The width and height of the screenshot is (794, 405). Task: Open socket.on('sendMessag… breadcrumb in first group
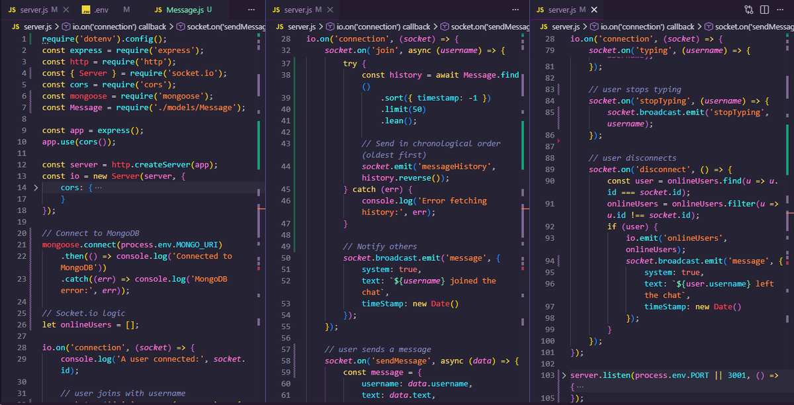coord(220,26)
